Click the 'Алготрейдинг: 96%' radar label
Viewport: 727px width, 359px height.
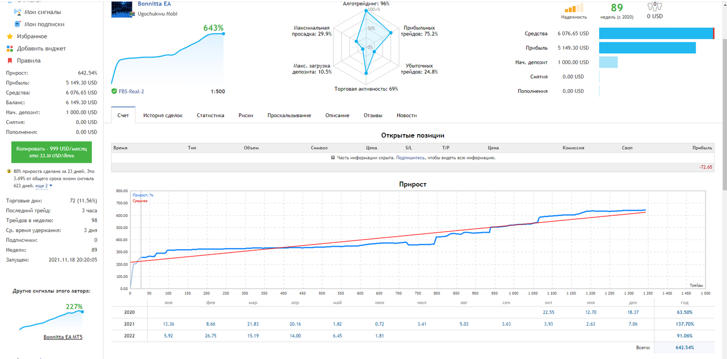pos(366,3)
